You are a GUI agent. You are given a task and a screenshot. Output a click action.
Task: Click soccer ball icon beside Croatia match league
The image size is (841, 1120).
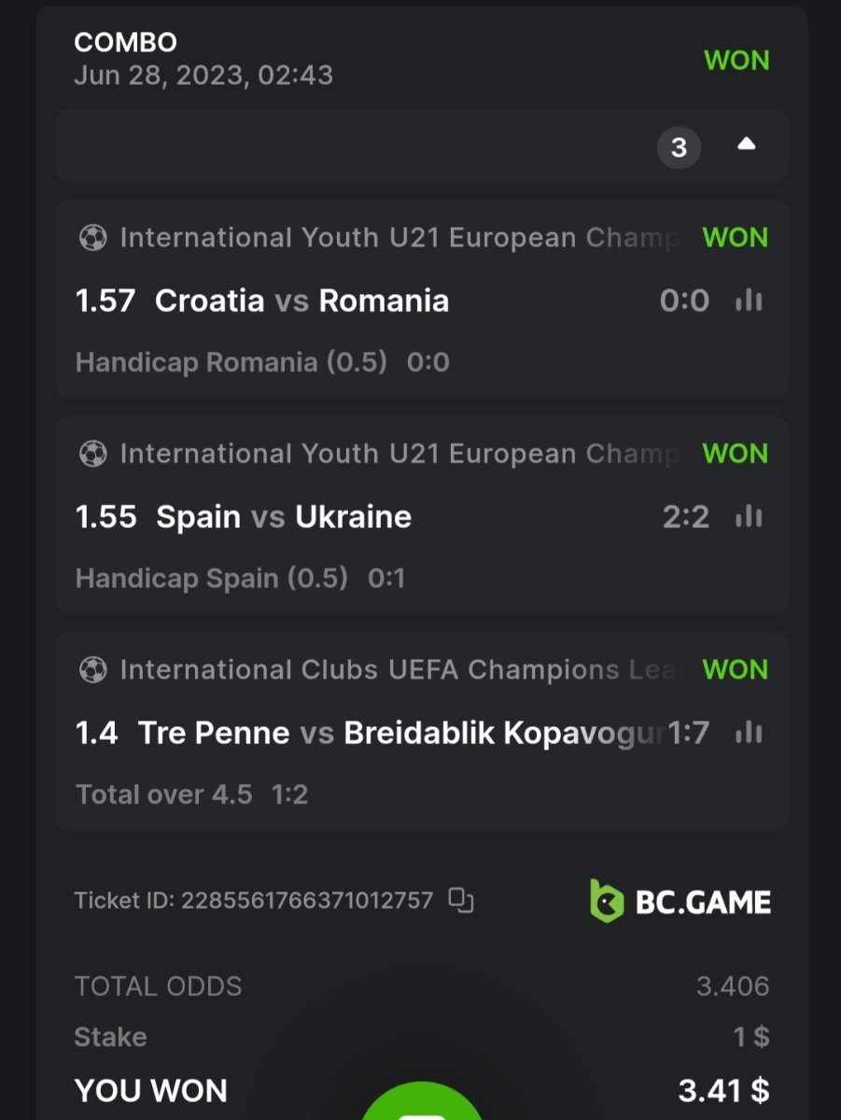tap(92, 238)
